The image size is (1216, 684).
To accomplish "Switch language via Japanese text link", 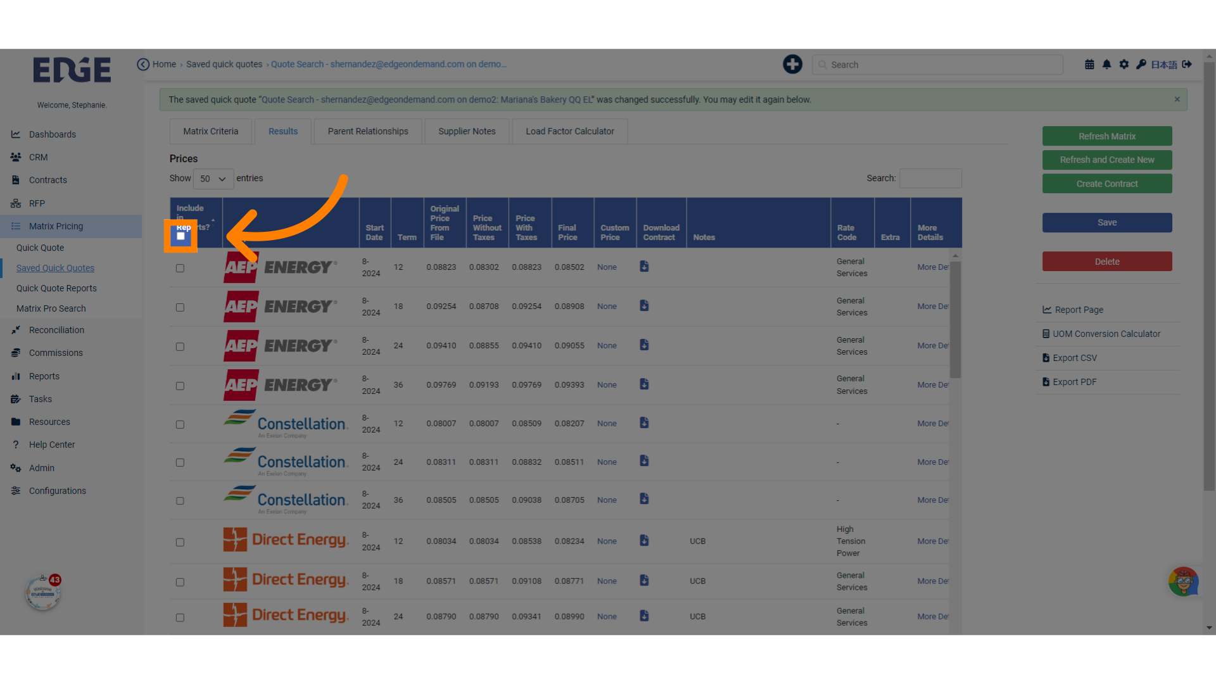I will pos(1164,65).
